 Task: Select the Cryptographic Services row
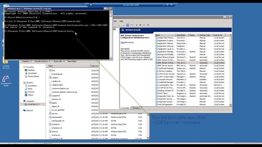click(x=190, y=85)
